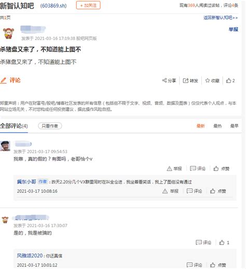Select the 全部评论(4) tab
The height and width of the screenshot is (269, 246).
14,126
